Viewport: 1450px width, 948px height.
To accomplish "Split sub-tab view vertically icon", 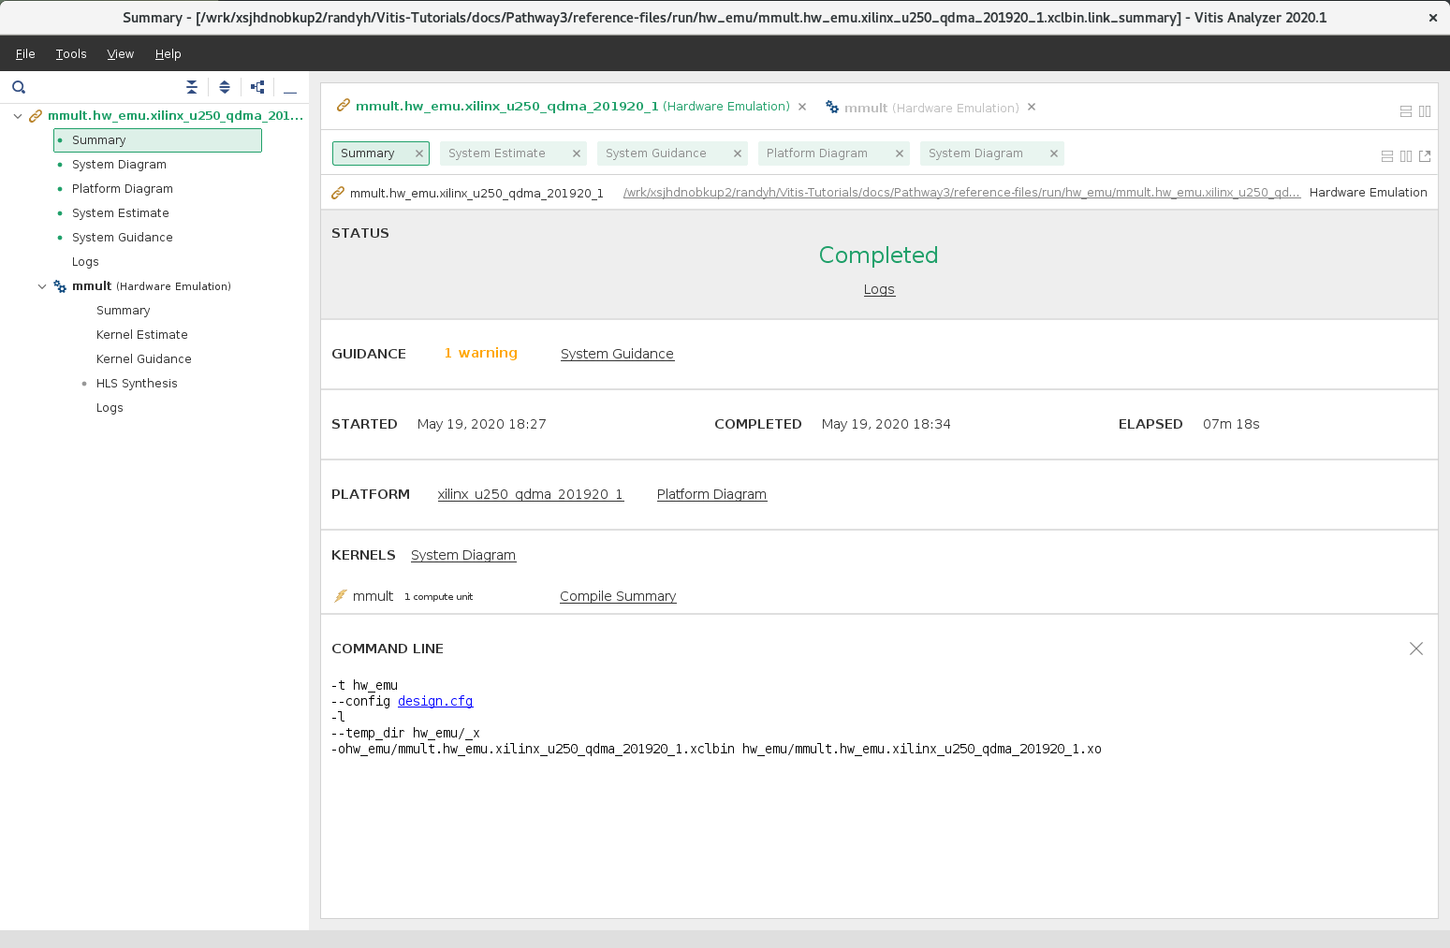I will pyautogui.click(x=1406, y=156).
